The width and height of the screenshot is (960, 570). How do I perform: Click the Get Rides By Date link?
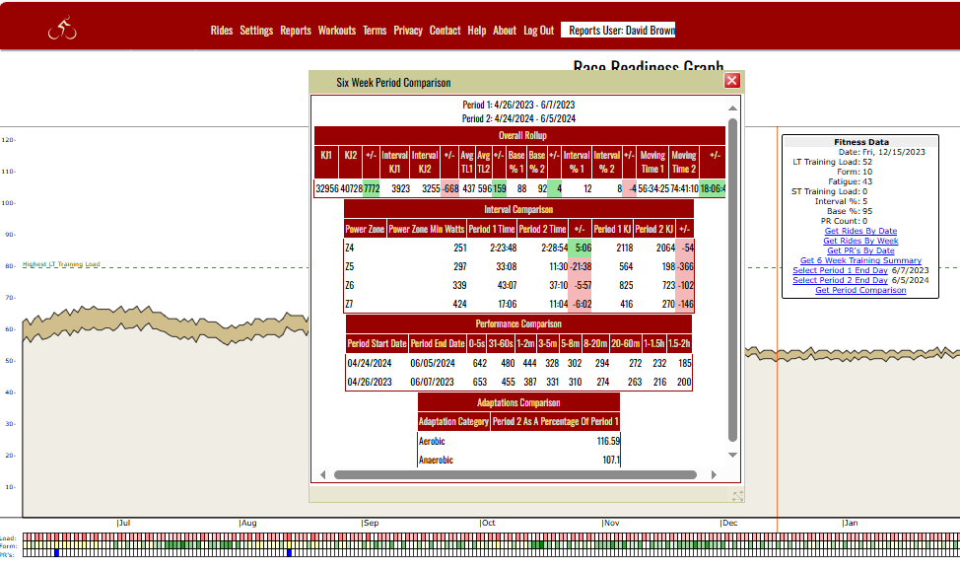[860, 231]
